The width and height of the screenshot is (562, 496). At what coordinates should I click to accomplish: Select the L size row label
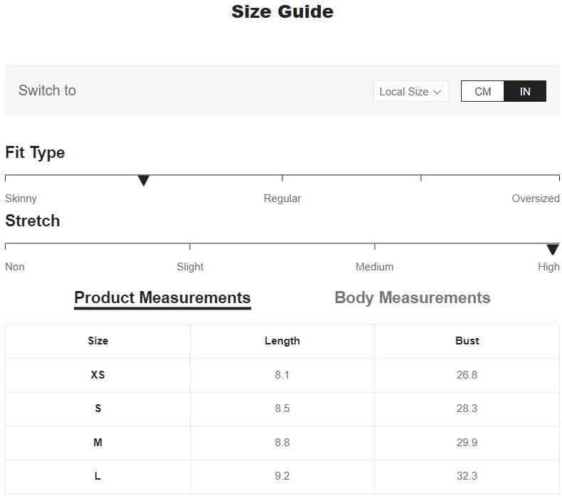[x=97, y=476]
